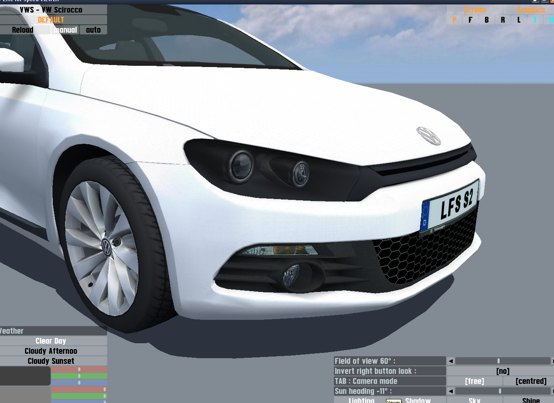This screenshot has width=554, height=403.
Task: Open the Graphics options tab
Action: [x=531, y=10]
